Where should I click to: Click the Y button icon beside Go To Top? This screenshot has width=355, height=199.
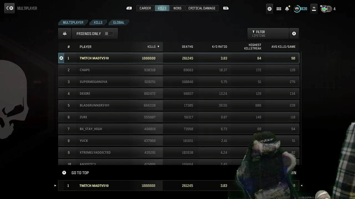coord(64,173)
